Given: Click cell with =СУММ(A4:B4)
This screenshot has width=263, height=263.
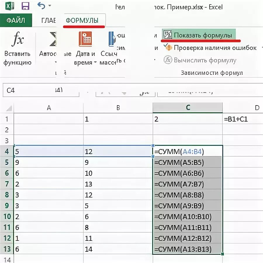Looking at the screenshot, I should [x=188, y=151].
